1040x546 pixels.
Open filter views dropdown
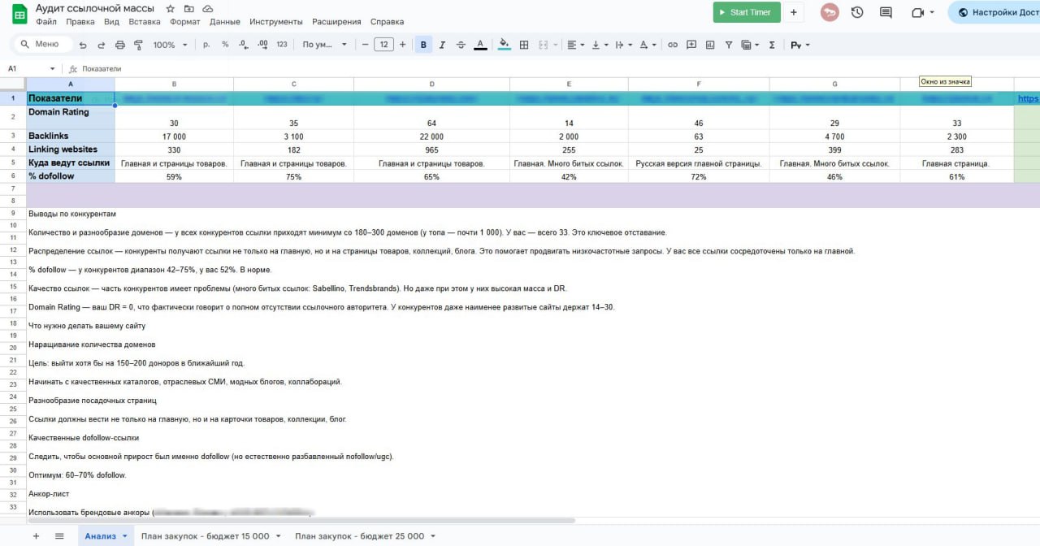tap(750, 45)
